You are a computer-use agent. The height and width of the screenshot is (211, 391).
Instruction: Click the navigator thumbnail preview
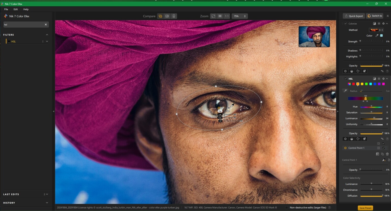pyautogui.click(x=314, y=37)
